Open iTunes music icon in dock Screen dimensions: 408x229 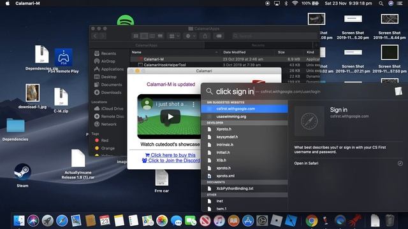(219, 221)
